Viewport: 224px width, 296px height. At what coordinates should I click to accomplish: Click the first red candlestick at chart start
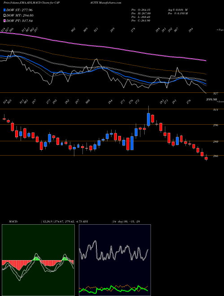coord(4,119)
